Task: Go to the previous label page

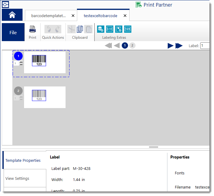Action: 117,46
